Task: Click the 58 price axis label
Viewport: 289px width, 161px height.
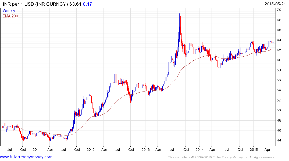Action: tap(279, 70)
